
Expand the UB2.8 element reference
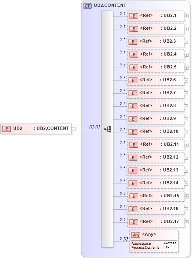tap(186, 106)
